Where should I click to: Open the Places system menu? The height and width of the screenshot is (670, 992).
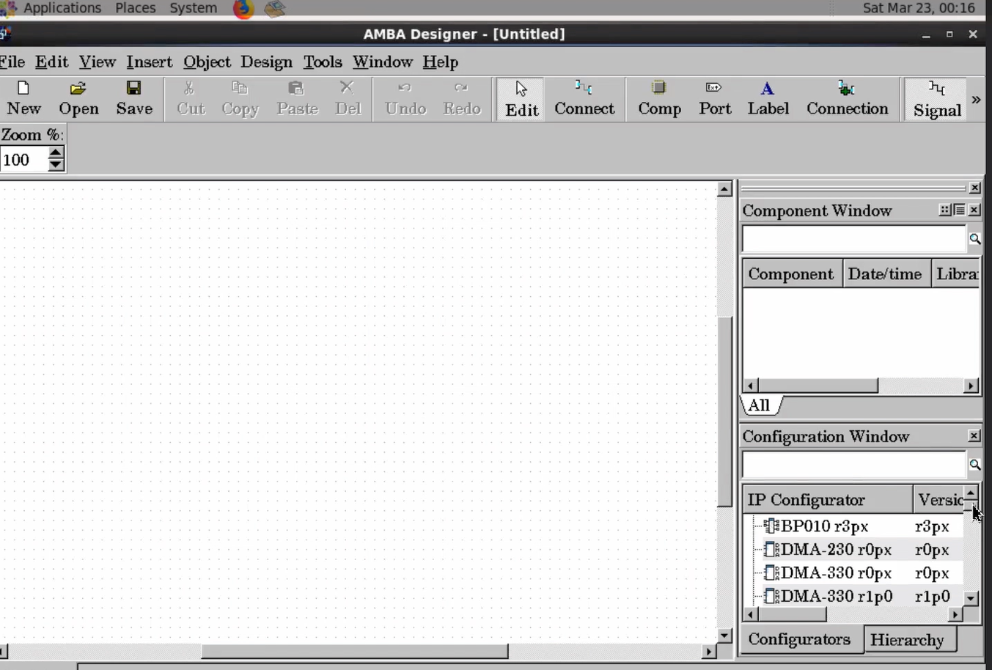click(x=136, y=8)
